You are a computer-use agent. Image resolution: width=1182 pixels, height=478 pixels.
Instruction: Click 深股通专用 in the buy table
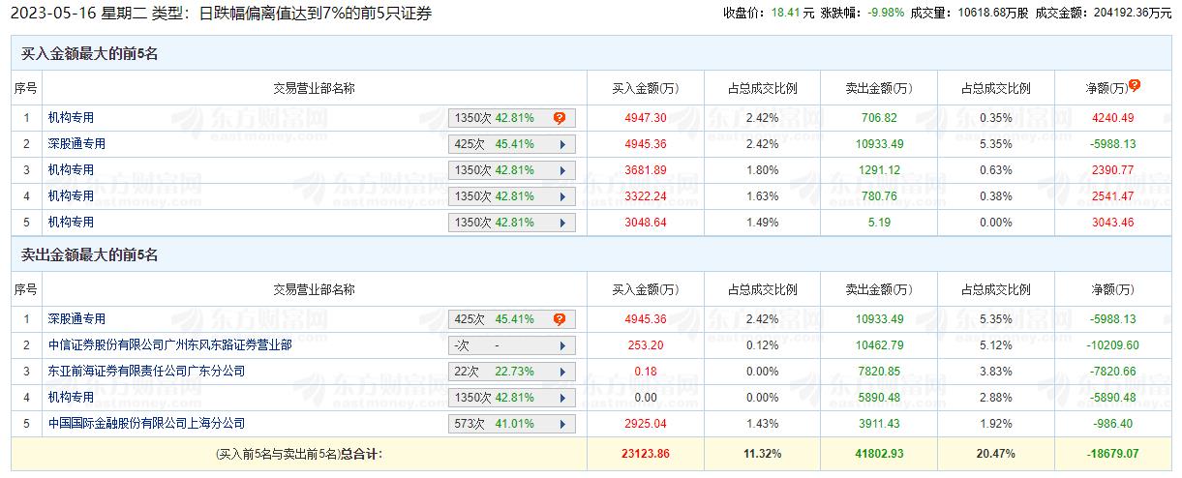76,144
